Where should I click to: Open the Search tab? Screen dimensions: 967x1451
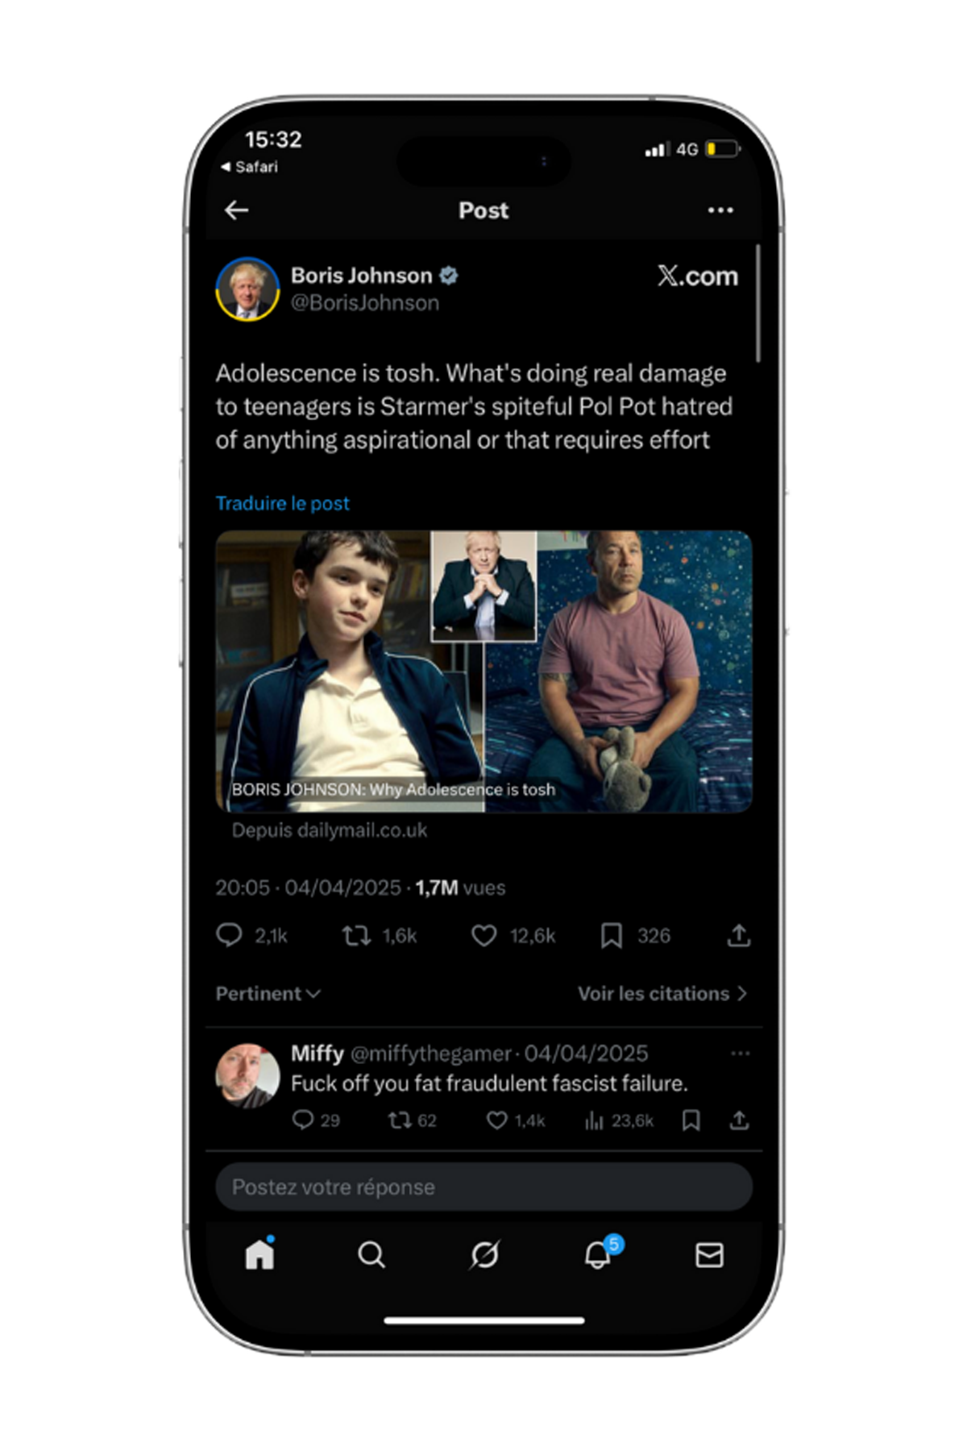[371, 1255]
